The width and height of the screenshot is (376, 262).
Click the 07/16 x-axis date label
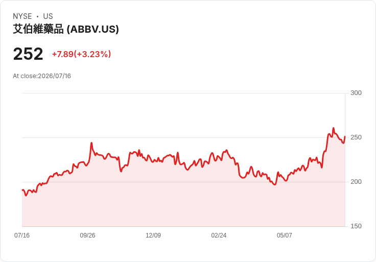pyautogui.click(x=22, y=235)
